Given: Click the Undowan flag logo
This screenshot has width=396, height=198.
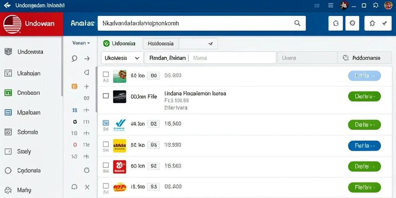Looking at the screenshot, I should tap(12, 24).
